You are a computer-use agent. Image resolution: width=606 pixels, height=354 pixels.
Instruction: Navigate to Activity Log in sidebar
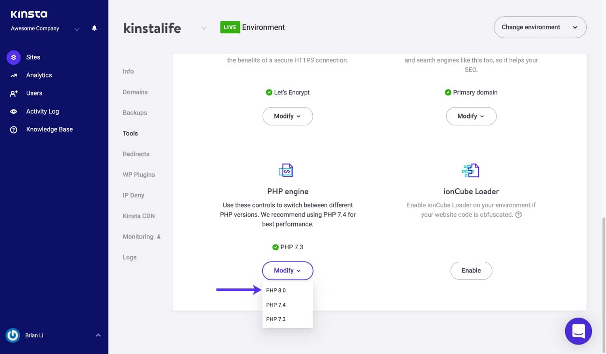coord(42,111)
